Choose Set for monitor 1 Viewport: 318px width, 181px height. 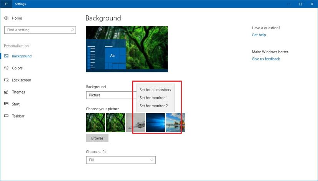pyautogui.click(x=155, y=98)
